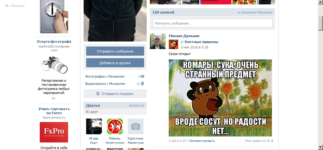The width and height of the screenshot is (323, 150).
Task: Click the Наверх up arrow icon
Action: pos(7,6)
